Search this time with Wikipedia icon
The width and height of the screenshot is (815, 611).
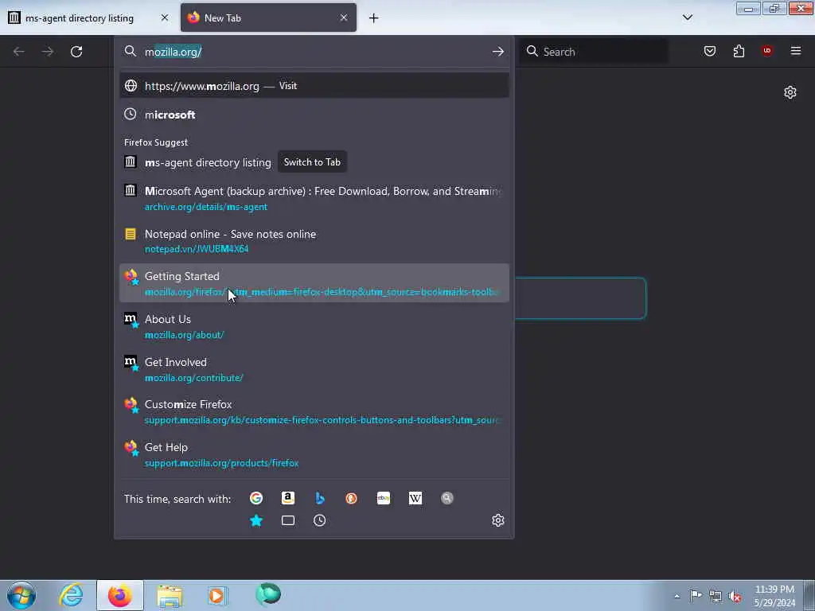click(415, 498)
